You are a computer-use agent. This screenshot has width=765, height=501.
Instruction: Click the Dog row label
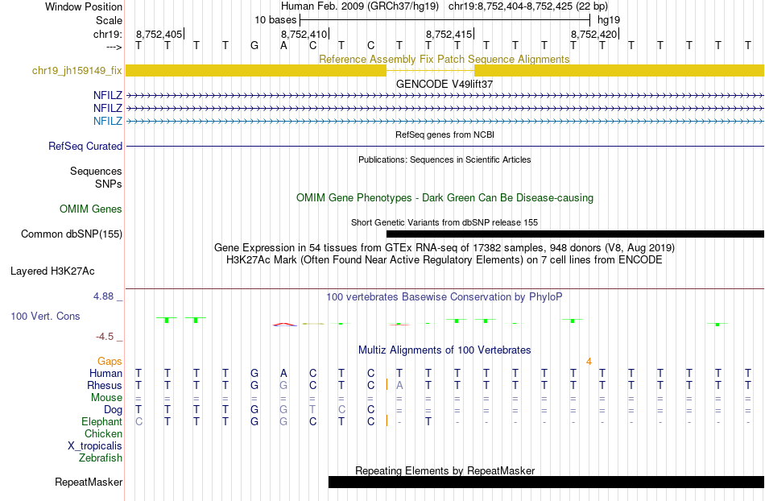coord(113,410)
